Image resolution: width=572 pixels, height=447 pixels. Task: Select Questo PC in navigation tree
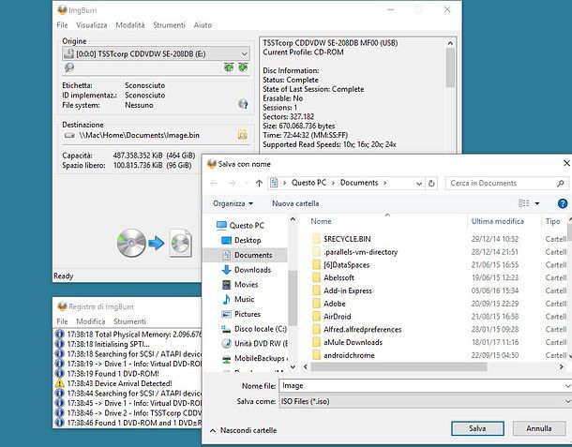[240, 226]
